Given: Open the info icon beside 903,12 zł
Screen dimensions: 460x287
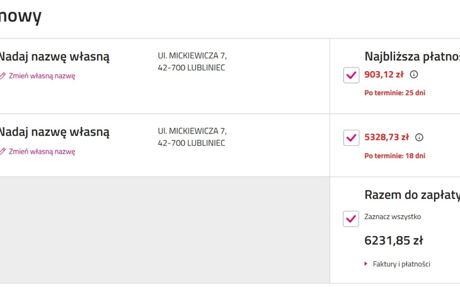Looking at the screenshot, I should pyautogui.click(x=414, y=74).
